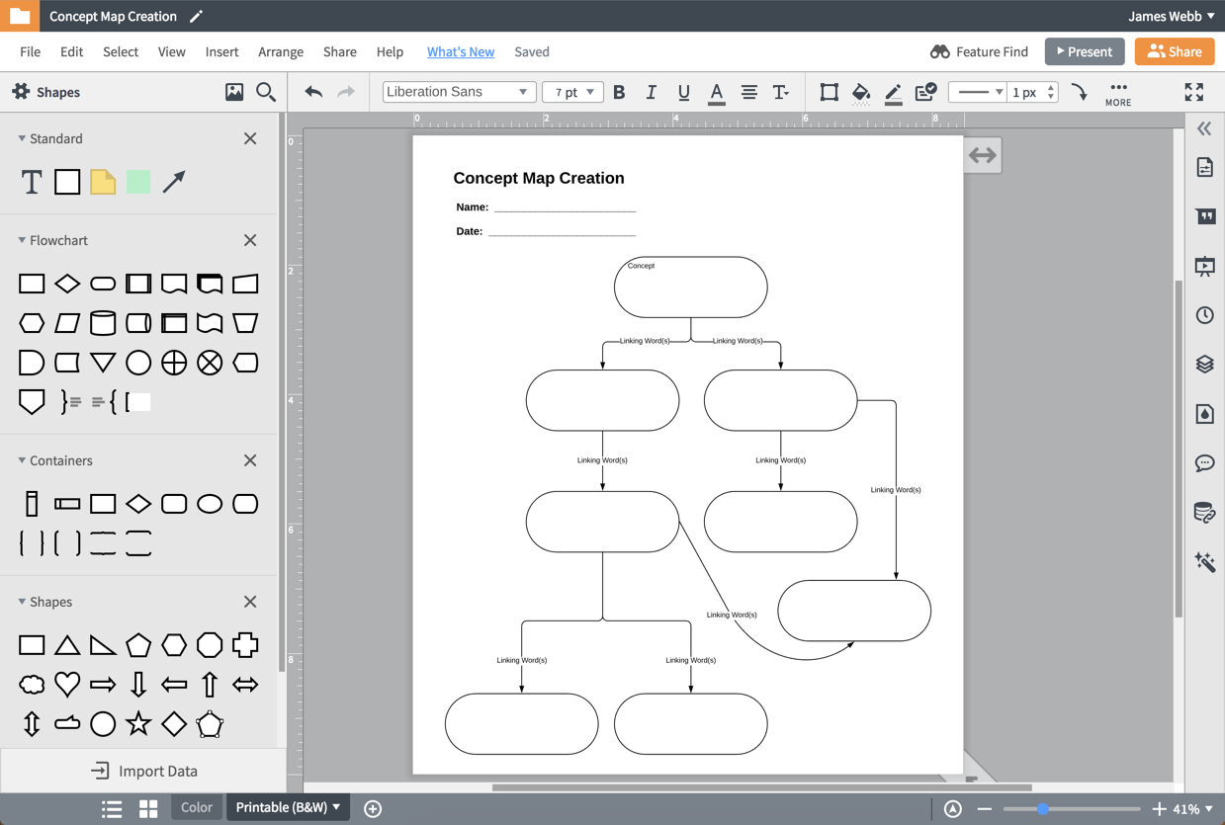Click the search shapes magnifier icon
Screen dimensions: 1225x825
coord(266,92)
